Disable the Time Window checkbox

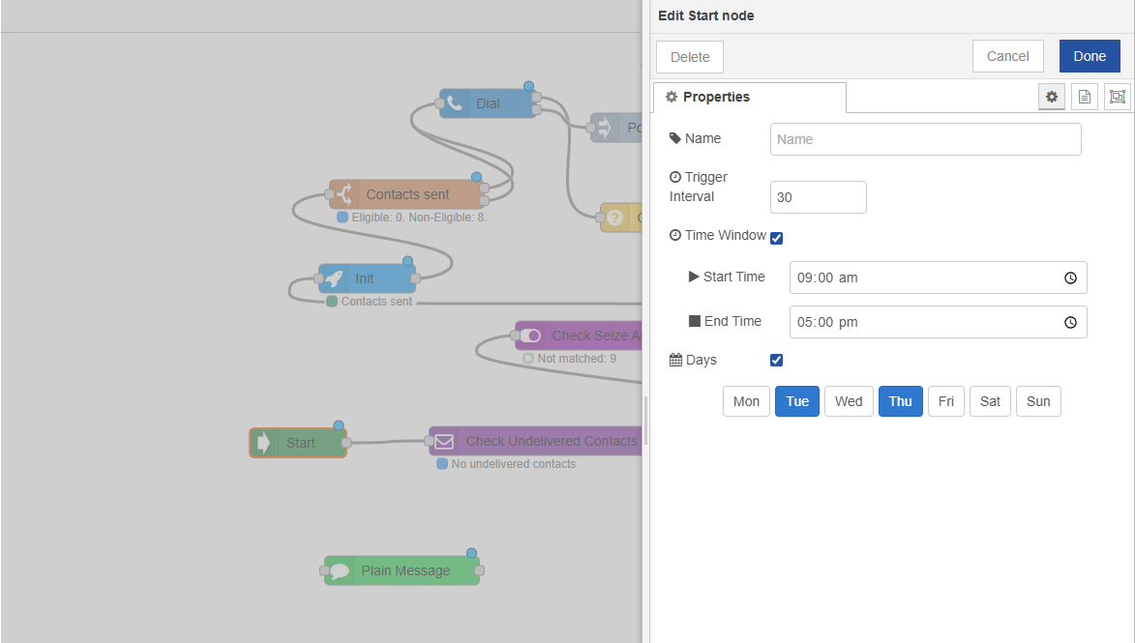pos(776,238)
